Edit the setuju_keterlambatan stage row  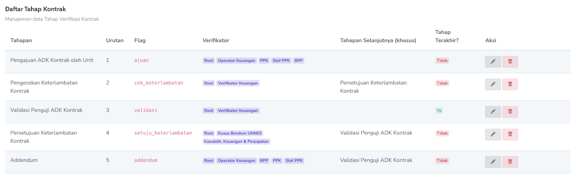pos(493,135)
